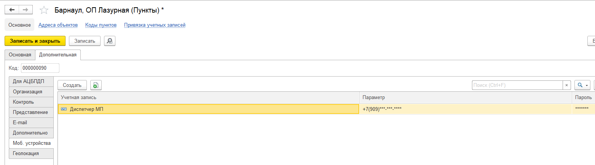The image size is (595, 165).
Task: Select the E-mail side tab
Action: click(20, 123)
